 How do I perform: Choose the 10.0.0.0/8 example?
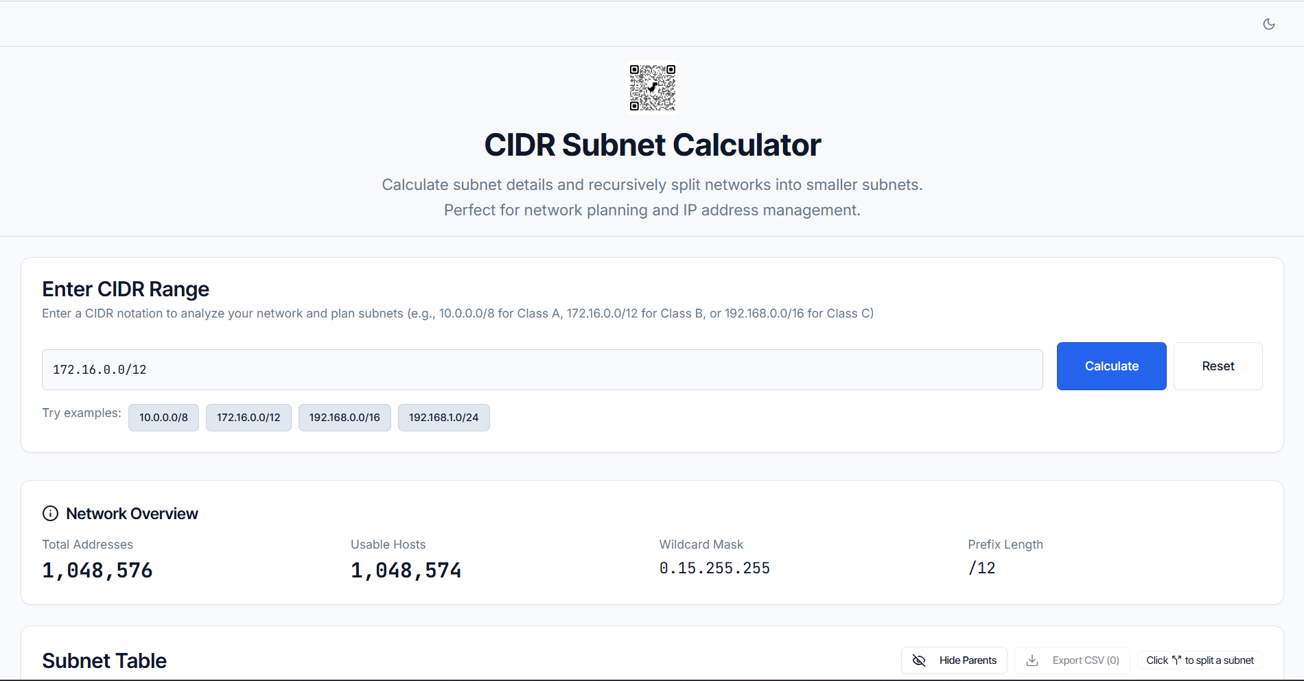coord(163,418)
